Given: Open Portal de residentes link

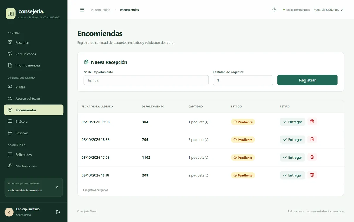Looking at the screenshot, I should pyautogui.click(x=329, y=10).
